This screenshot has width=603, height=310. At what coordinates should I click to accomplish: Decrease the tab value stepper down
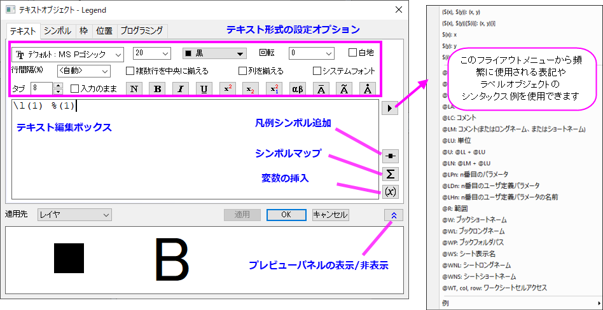[58, 91]
